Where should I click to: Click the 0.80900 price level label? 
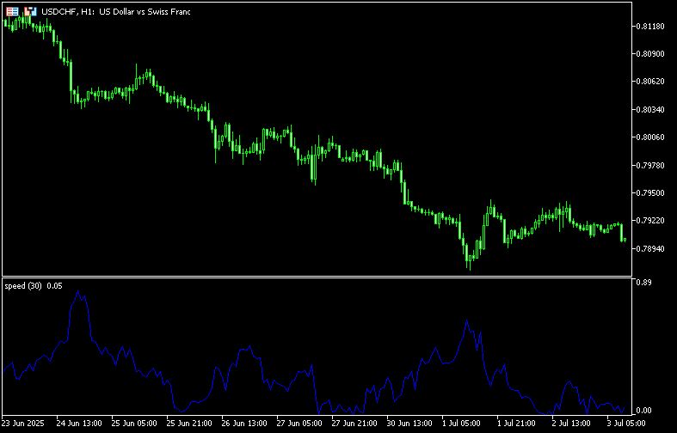650,54
